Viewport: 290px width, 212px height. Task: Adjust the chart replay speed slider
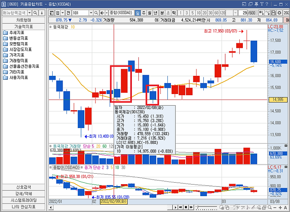(x=206, y=207)
